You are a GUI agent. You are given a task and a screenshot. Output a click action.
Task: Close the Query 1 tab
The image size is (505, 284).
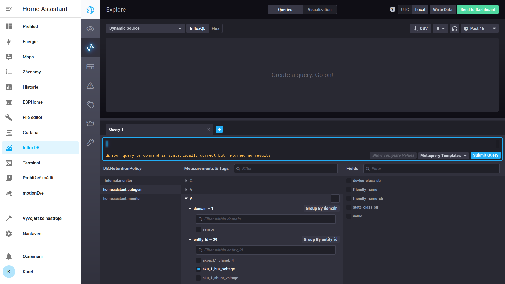pos(209,129)
